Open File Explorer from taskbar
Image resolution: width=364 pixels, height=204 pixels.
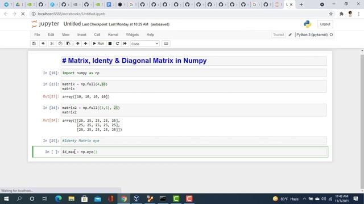pyautogui.click(x=71, y=199)
